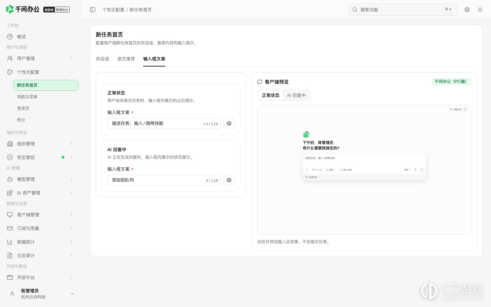Open the 新建项目 dropdown in the preview
The height and width of the screenshot is (307, 491).
(313, 177)
